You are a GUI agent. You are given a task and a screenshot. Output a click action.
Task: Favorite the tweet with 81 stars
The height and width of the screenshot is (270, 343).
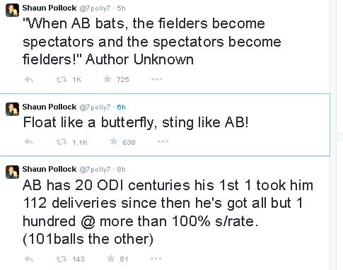point(111,259)
